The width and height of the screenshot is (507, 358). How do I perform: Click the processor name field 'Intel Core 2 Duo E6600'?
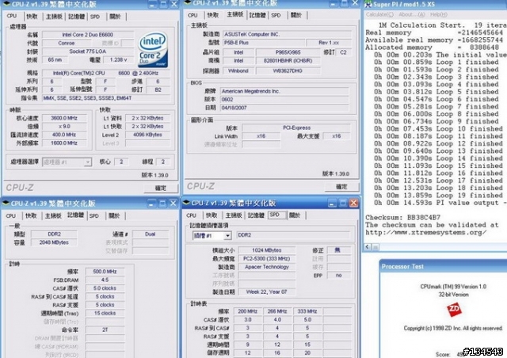click(x=88, y=35)
